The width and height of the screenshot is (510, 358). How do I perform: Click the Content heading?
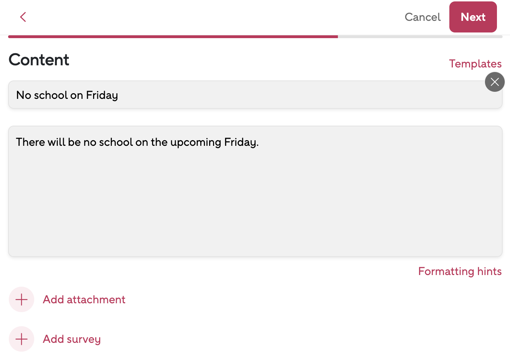click(39, 60)
